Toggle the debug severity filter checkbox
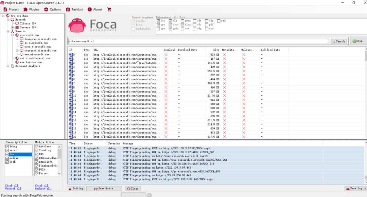Viewport: 367px width, 197px height. click(x=7, y=146)
